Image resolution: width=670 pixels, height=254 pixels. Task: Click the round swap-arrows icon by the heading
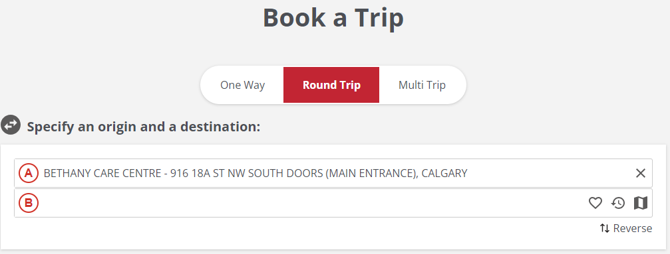pyautogui.click(x=11, y=125)
